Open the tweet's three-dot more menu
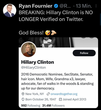 coord(96,6)
